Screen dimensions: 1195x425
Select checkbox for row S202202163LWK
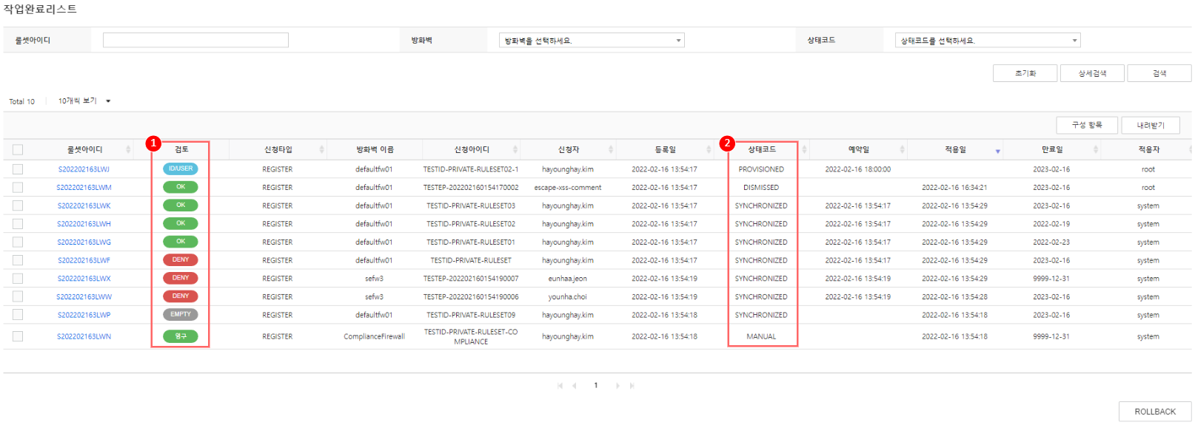click(18, 205)
